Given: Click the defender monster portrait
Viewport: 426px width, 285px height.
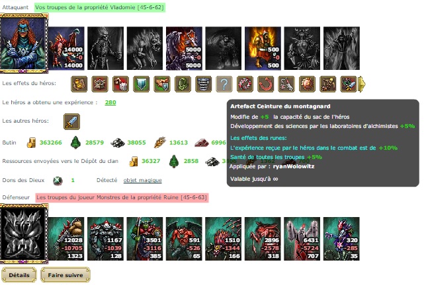Looking at the screenshot, I should click(24, 234).
